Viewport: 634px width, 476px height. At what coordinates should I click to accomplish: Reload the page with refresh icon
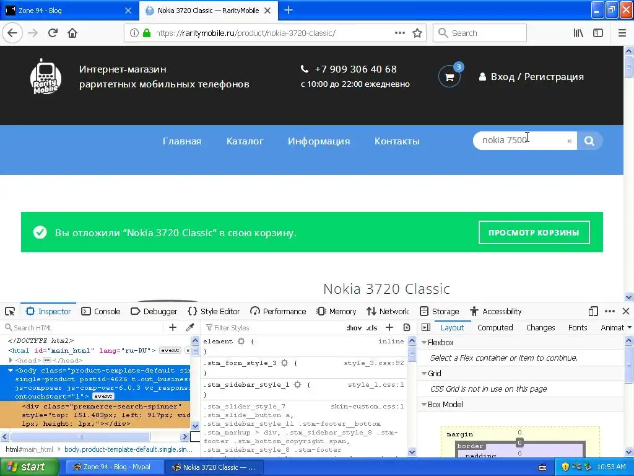pos(53,33)
